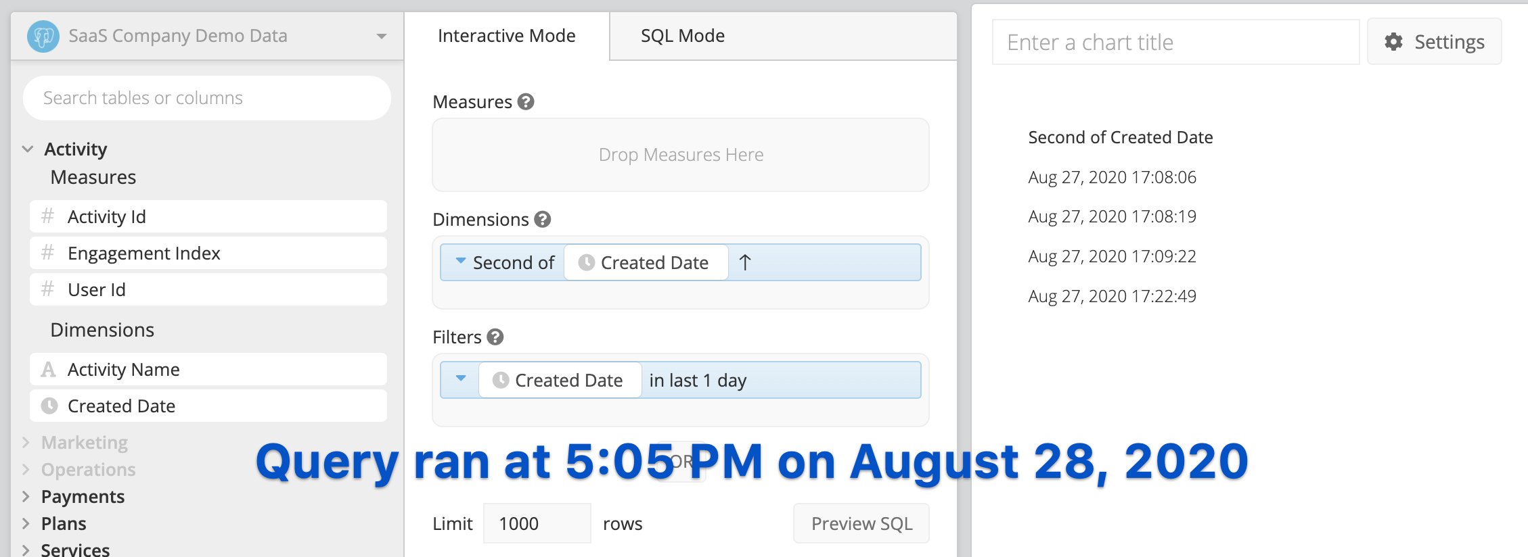Open the filter options dropdown arrow
This screenshot has width=1528, height=557.
pos(461,379)
